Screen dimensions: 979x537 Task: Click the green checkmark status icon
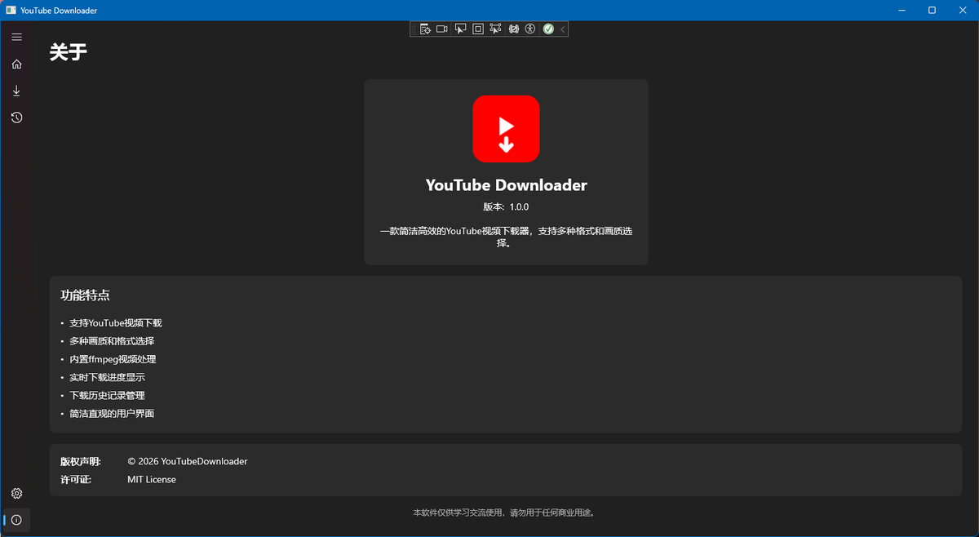[548, 29]
